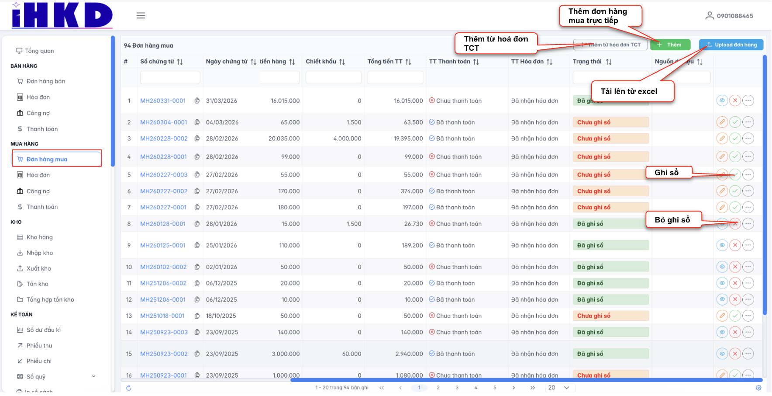The image size is (772, 396).
Task: Open the page size dropdown showing 20
Action: pyautogui.click(x=559, y=388)
